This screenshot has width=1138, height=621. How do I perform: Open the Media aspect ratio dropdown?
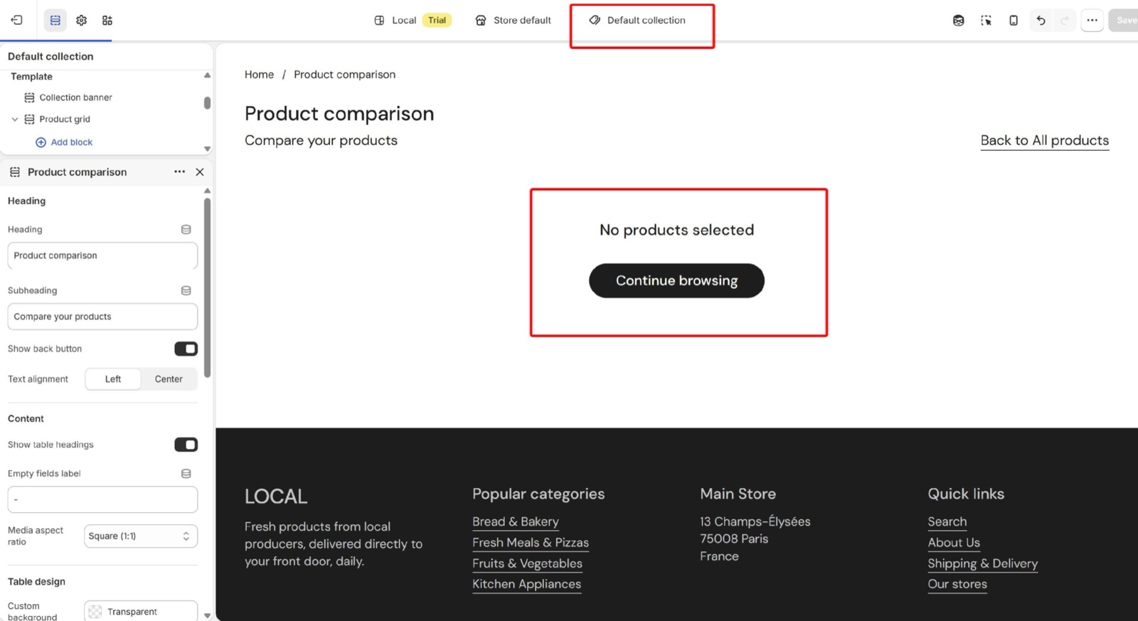point(141,536)
